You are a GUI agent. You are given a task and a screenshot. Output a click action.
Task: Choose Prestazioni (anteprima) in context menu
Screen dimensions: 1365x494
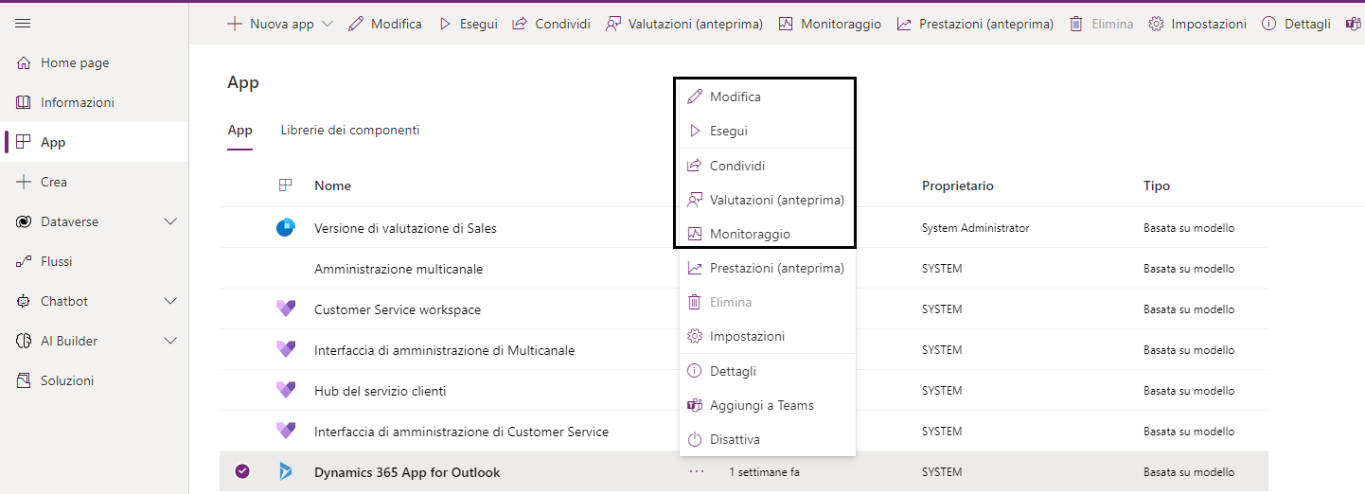768,268
